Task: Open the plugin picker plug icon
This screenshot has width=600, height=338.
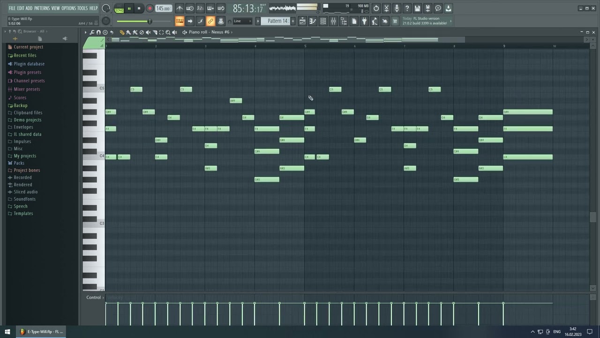Action: click(x=364, y=21)
